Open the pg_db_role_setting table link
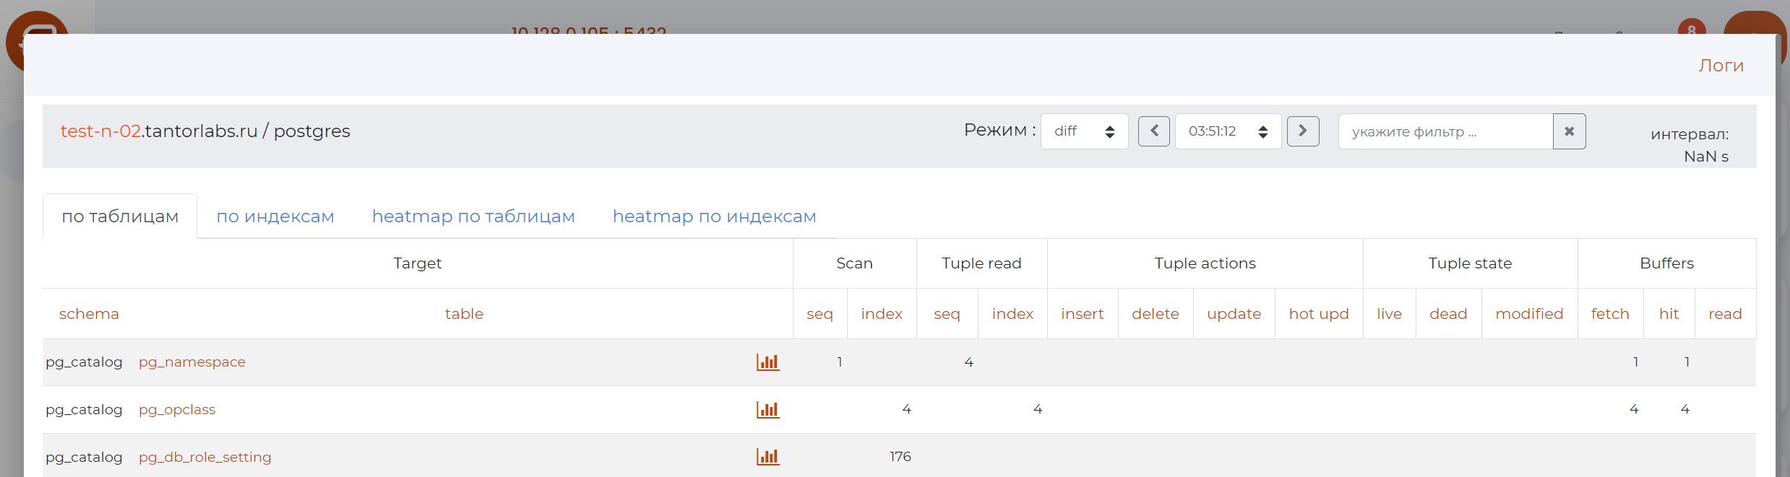 205,458
